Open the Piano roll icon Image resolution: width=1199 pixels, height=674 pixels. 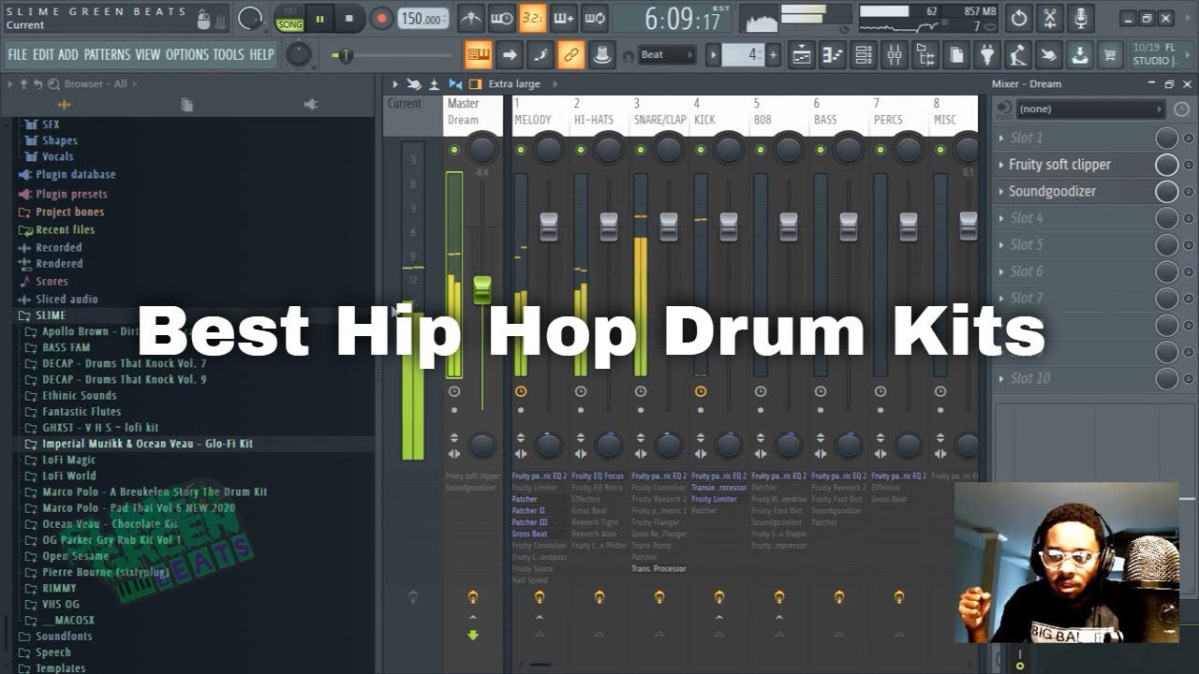point(832,54)
